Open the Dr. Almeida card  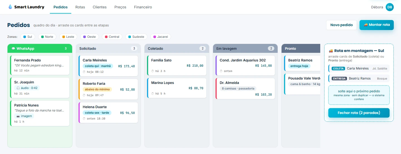point(245,89)
